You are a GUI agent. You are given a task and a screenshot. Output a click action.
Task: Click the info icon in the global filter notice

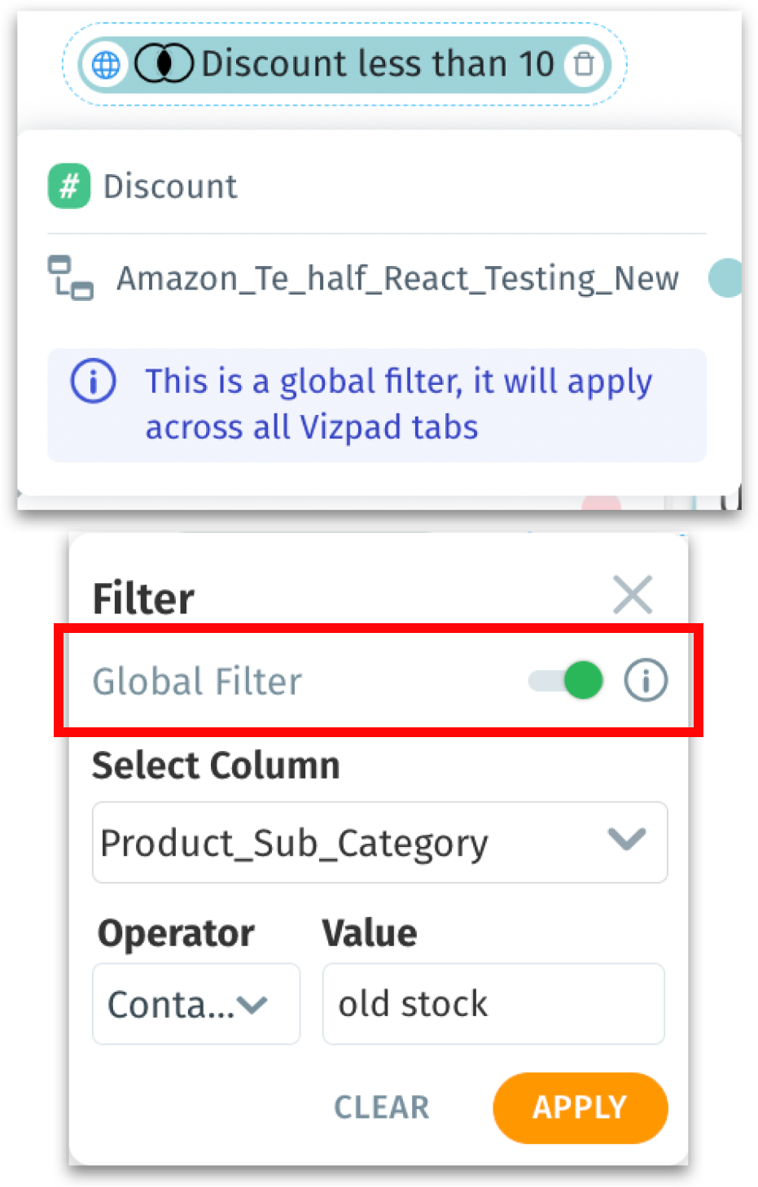pyautogui.click(x=94, y=381)
